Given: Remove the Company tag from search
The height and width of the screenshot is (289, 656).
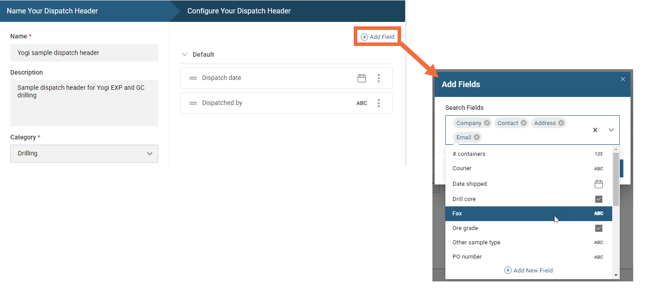Looking at the screenshot, I should pyautogui.click(x=487, y=123).
